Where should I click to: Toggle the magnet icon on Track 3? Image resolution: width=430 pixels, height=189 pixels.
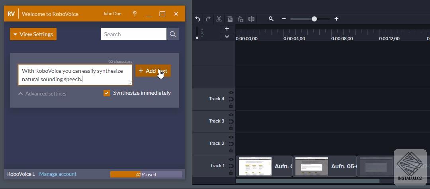(231, 121)
